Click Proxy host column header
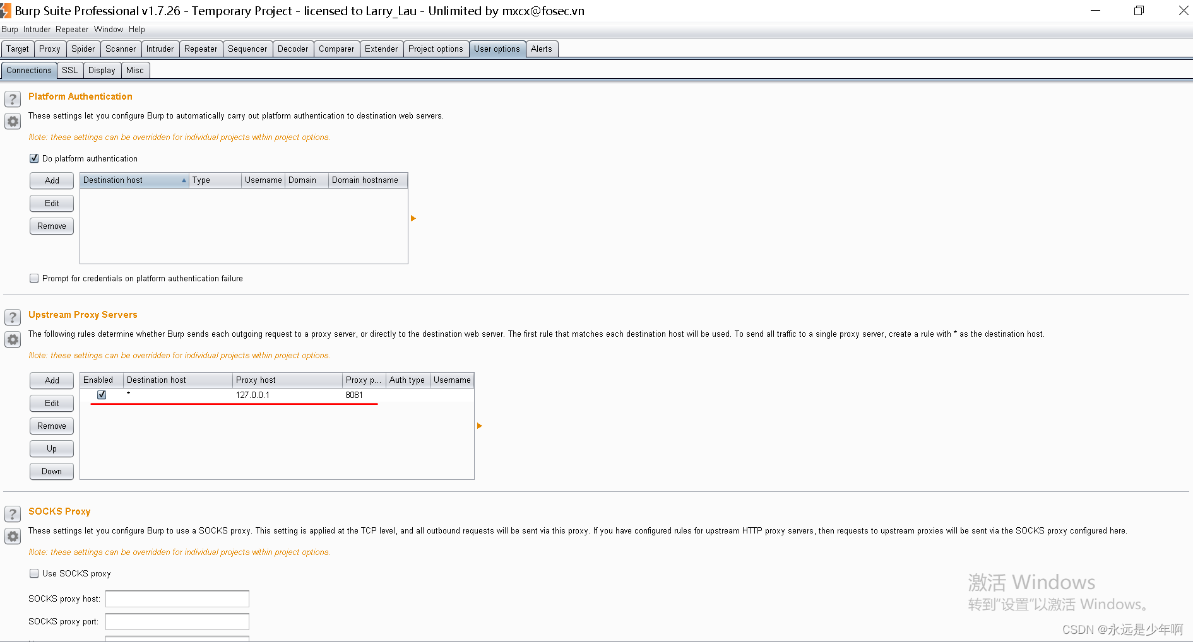Image resolution: width=1193 pixels, height=642 pixels. pos(287,380)
